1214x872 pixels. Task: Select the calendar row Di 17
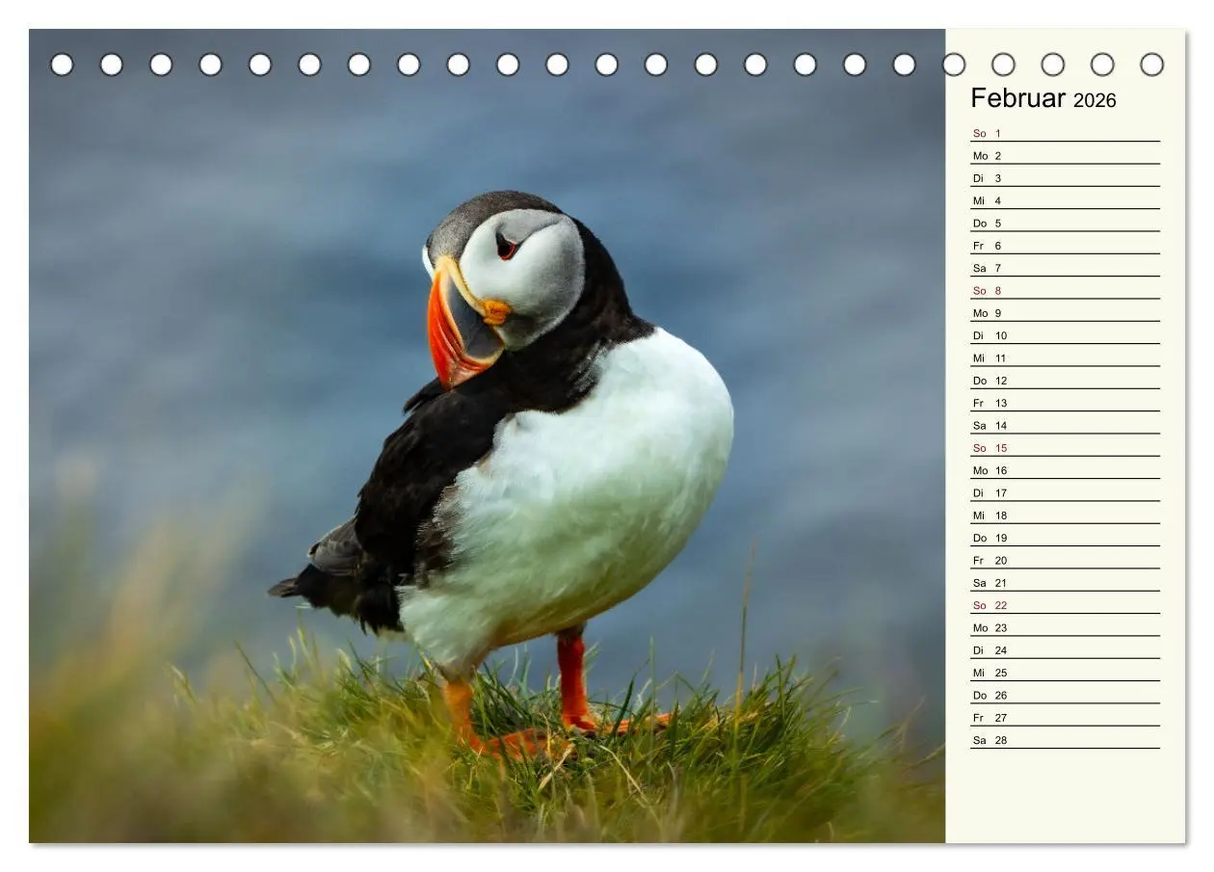[1065, 492]
